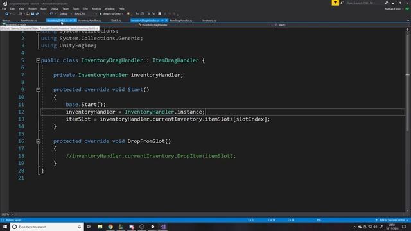Open the Debug configuration dropdown
This screenshot has width=411, height=231.
(x=65, y=14)
